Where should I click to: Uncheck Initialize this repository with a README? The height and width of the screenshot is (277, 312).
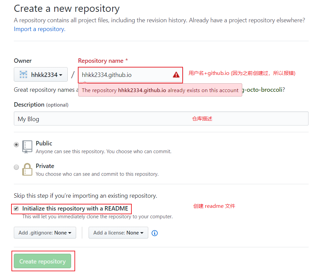[x=16, y=209]
